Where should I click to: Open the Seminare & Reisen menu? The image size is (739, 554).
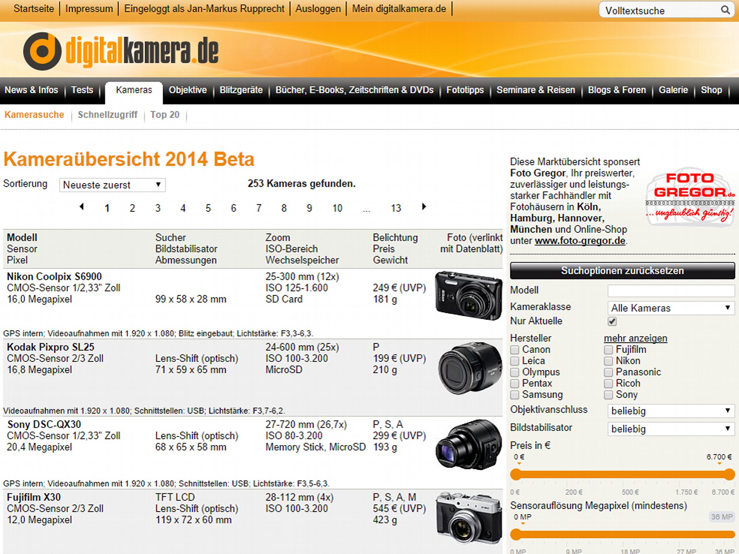(536, 90)
